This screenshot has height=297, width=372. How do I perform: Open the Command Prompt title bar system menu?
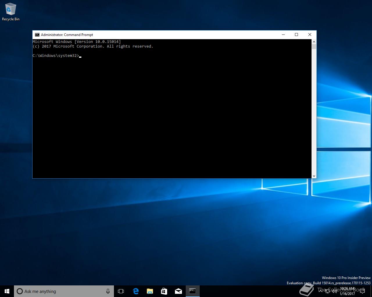click(37, 35)
